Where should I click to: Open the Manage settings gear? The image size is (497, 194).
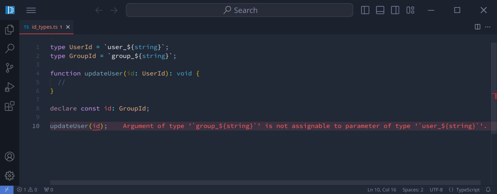[9, 176]
